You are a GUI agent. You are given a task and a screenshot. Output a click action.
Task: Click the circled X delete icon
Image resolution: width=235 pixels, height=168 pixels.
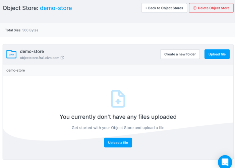[194, 8]
